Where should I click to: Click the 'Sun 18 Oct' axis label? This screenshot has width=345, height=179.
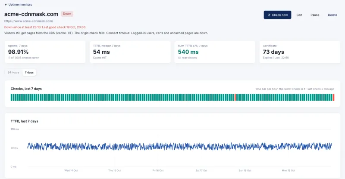(x=245, y=170)
